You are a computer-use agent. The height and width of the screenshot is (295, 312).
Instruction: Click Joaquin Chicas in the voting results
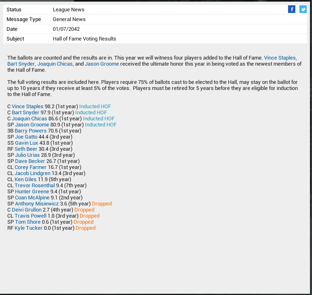[x=29, y=119]
